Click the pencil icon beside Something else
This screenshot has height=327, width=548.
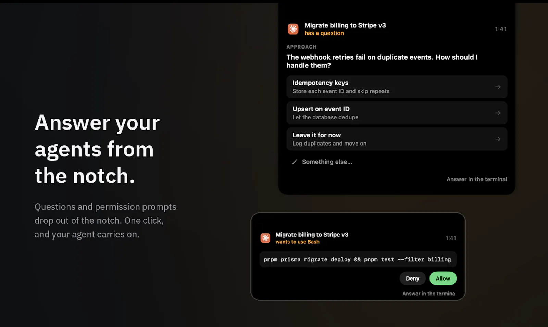point(295,162)
